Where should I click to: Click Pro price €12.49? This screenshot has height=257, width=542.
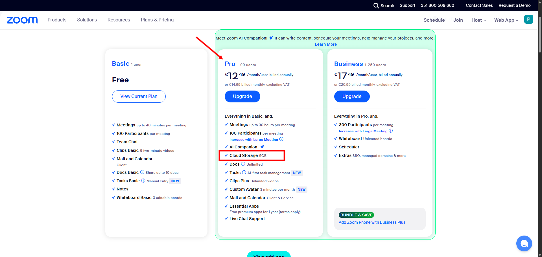click(235, 76)
